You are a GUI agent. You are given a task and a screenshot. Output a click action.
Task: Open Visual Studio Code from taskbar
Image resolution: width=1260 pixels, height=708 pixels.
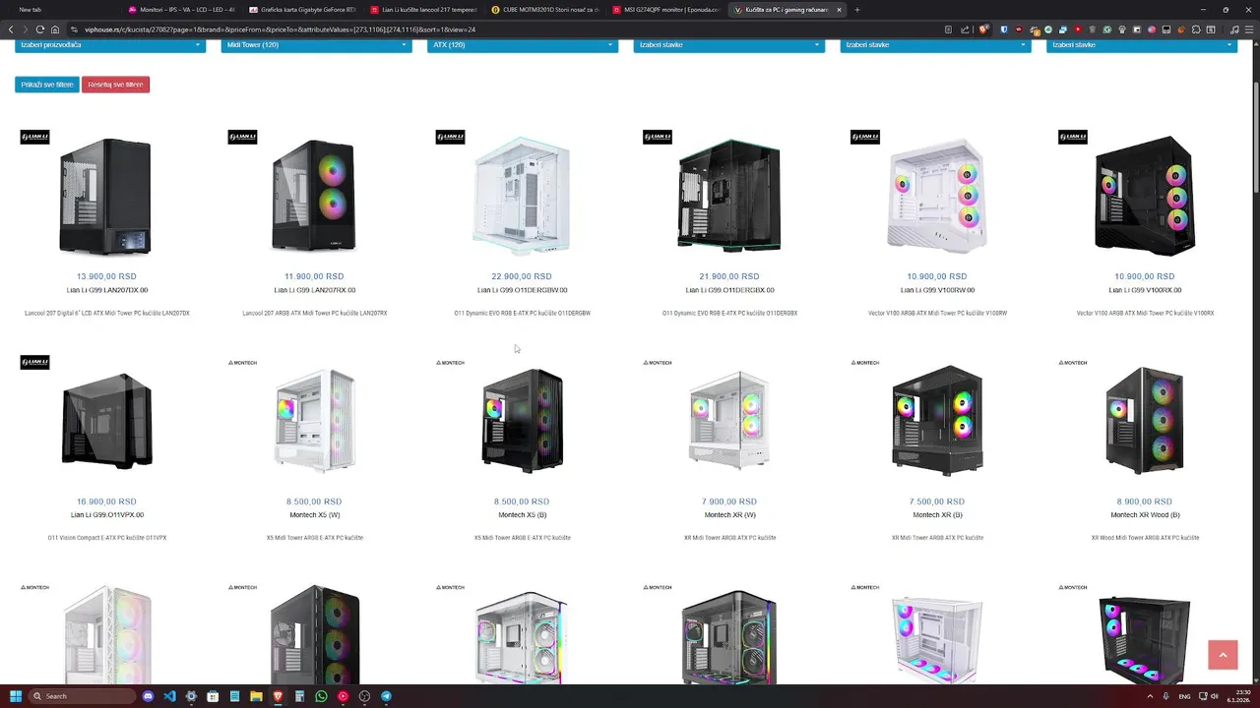click(x=170, y=696)
